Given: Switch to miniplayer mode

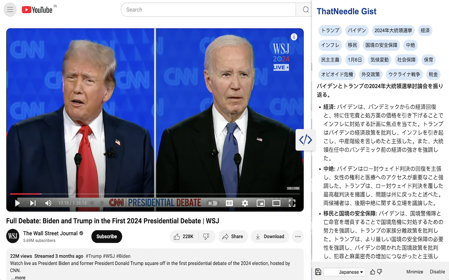Looking at the screenshot, I should [261, 203].
